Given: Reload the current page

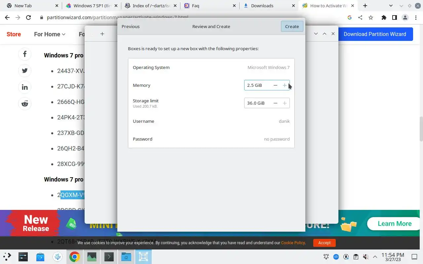Looking at the screenshot, I should click(28, 17).
